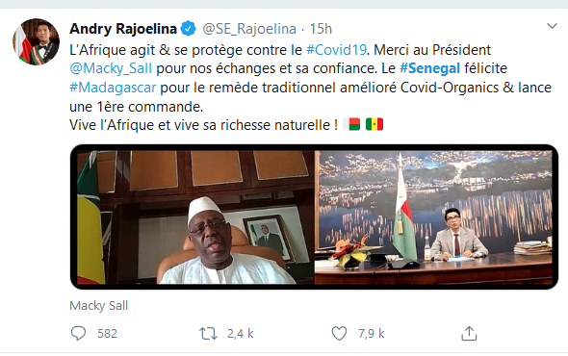Screen dimensions: 568x356
Task: Retweet this post using the retweet icon
Action: click(208, 333)
